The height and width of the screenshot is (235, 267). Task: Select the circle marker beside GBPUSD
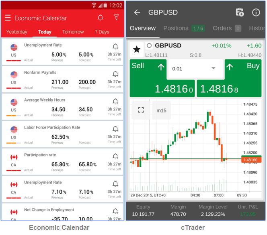tap(149, 45)
